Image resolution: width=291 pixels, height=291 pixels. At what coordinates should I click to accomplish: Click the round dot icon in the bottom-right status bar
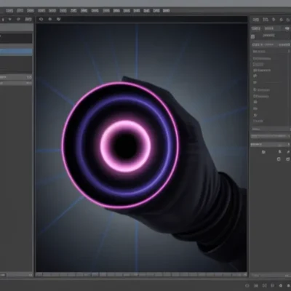pos(281,286)
